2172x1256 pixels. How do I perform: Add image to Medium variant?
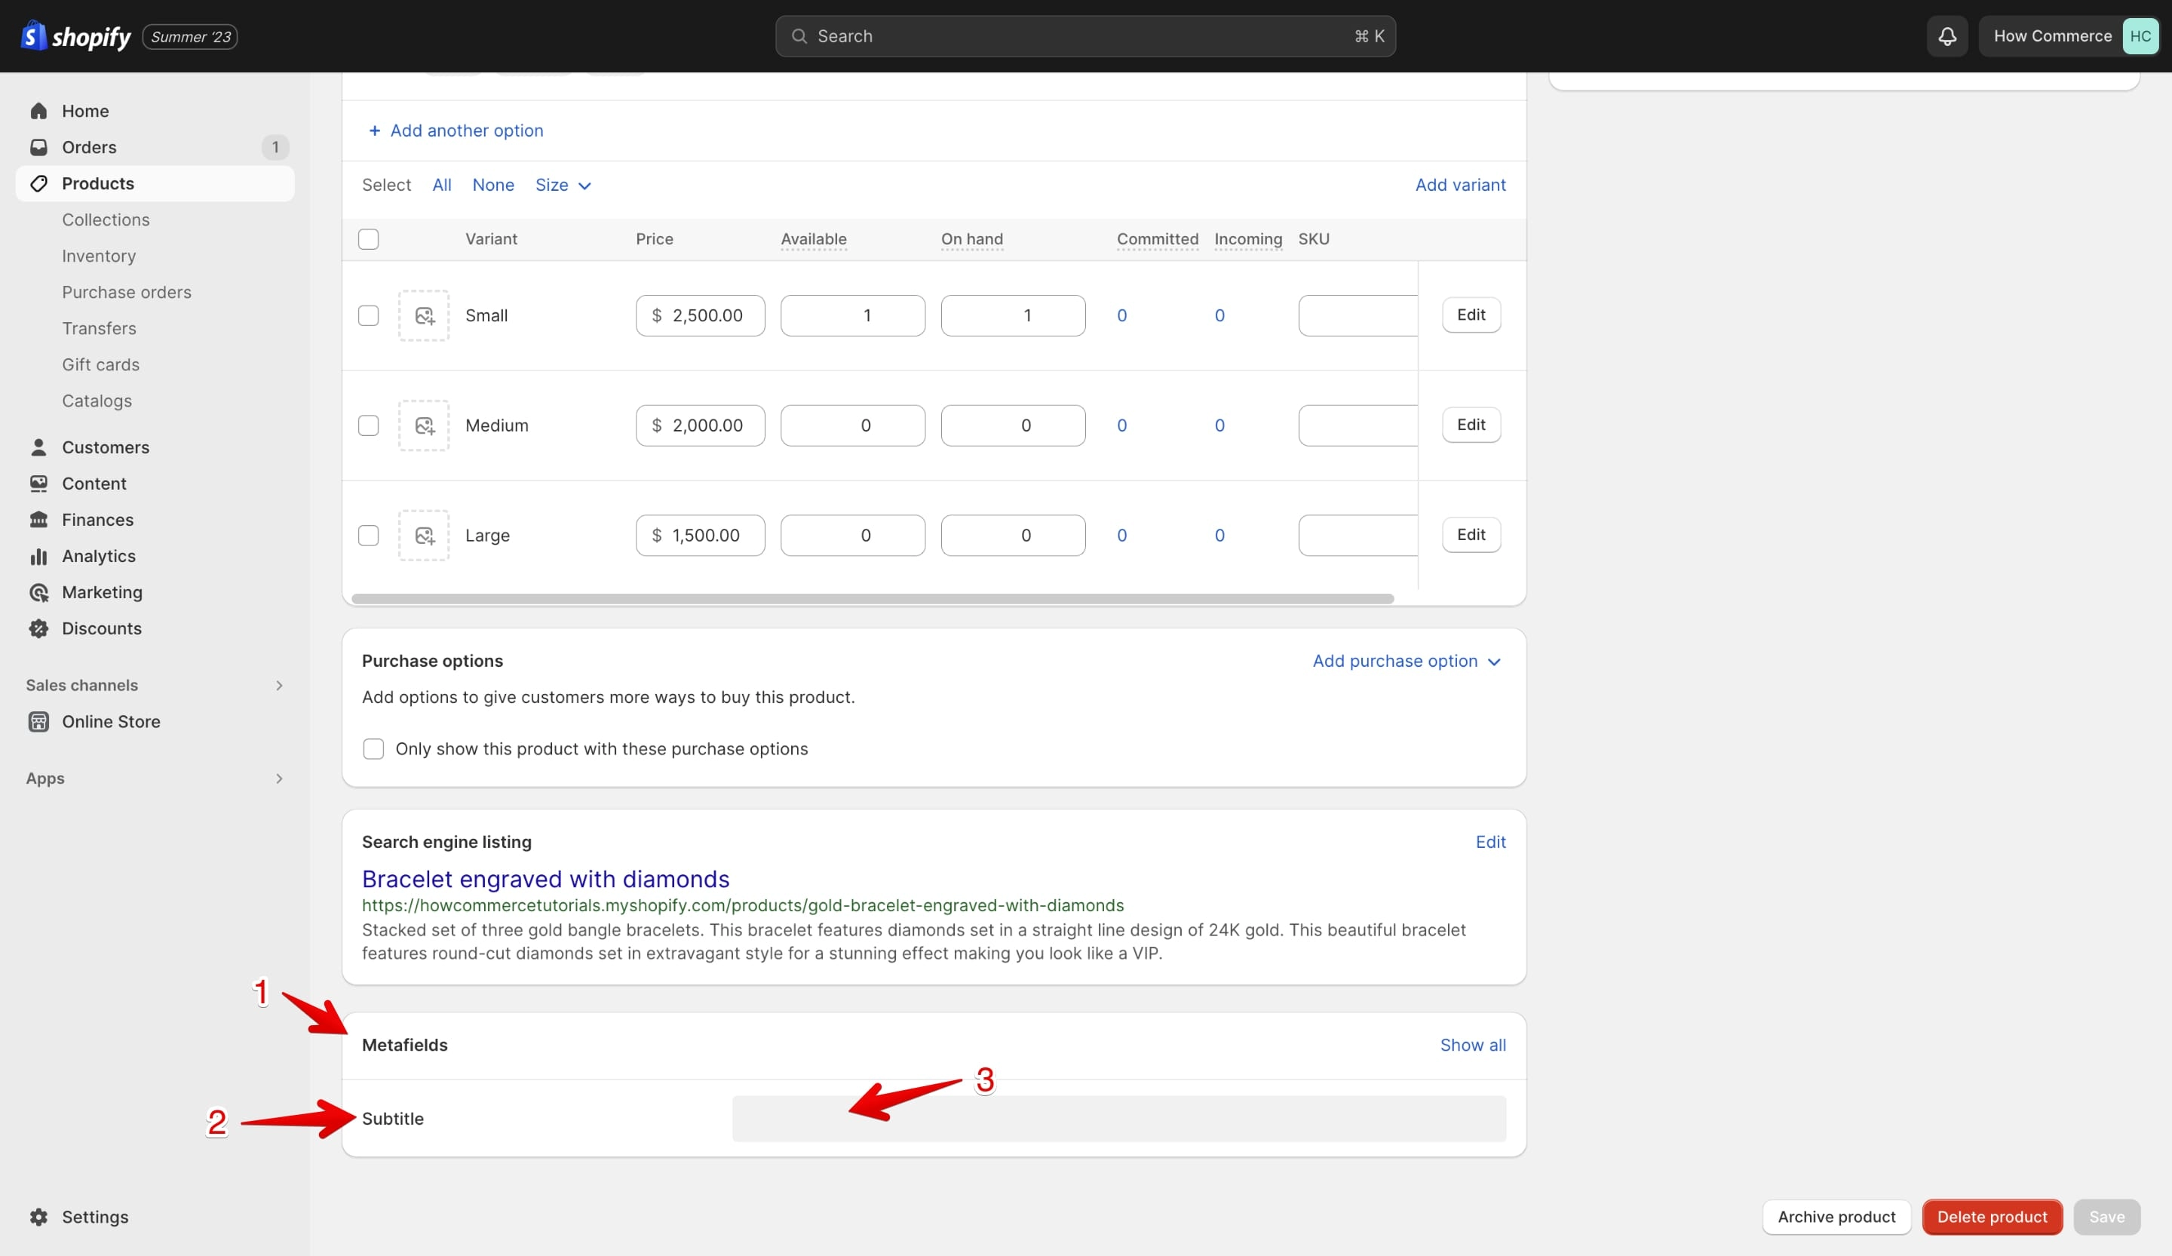424,425
